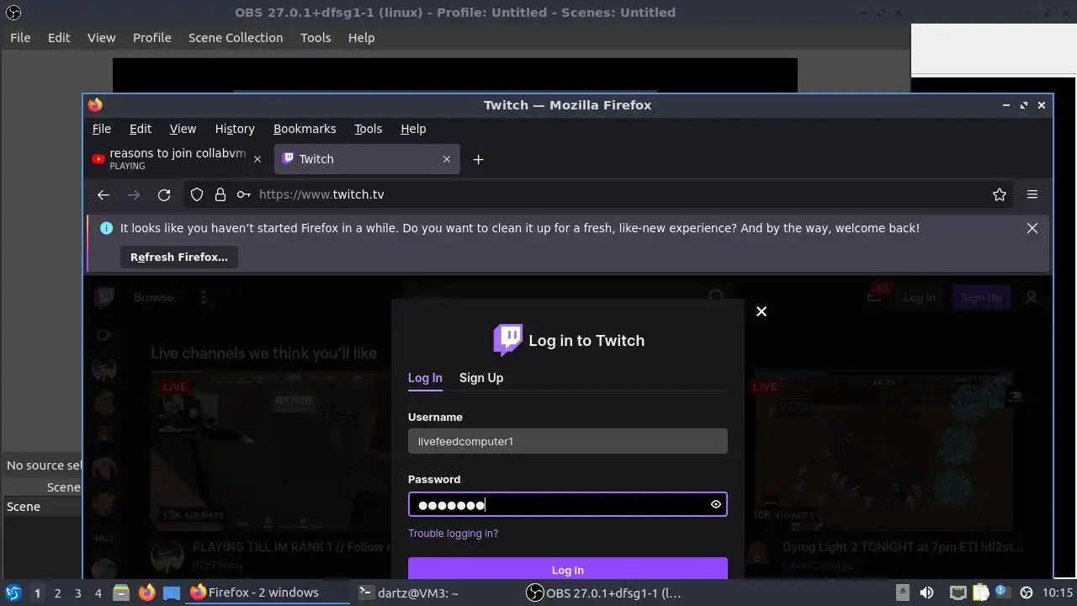Click the 10:15 clock on taskbar
The width and height of the screenshot is (1077, 606).
[1058, 593]
